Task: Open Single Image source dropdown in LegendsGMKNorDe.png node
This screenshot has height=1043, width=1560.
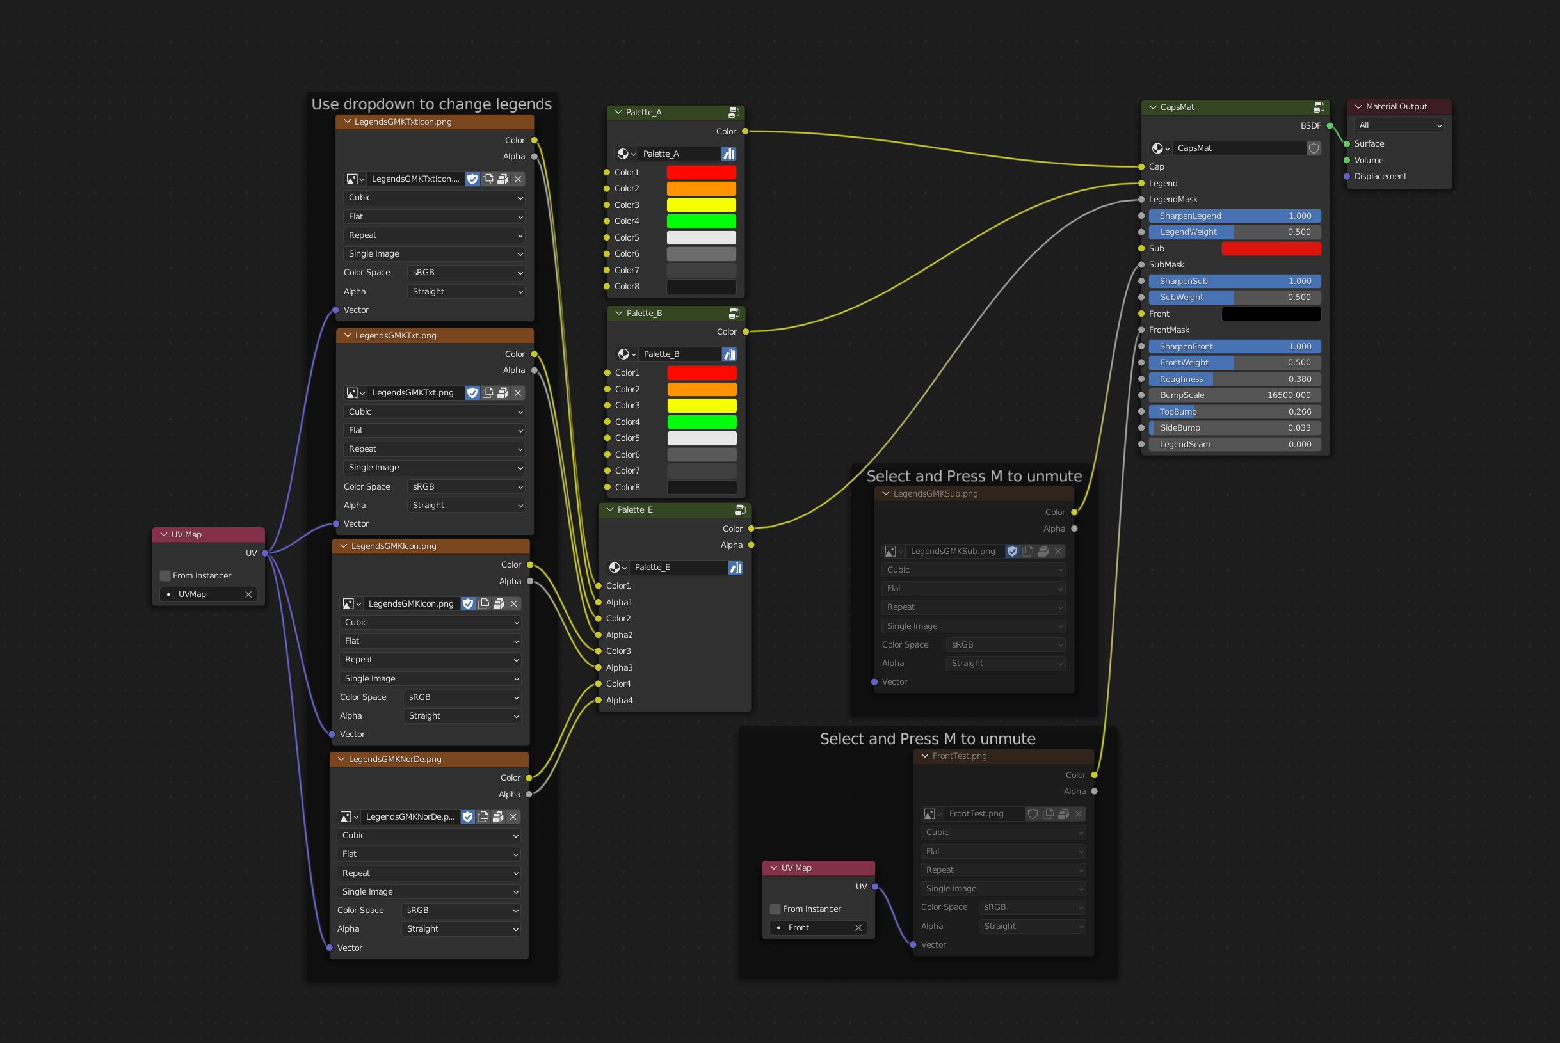Action: [x=428, y=892]
